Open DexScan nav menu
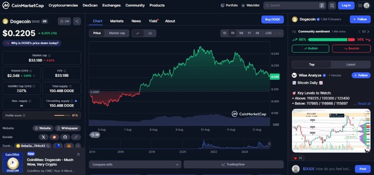The width and height of the screenshot is (374, 175). 90,5
